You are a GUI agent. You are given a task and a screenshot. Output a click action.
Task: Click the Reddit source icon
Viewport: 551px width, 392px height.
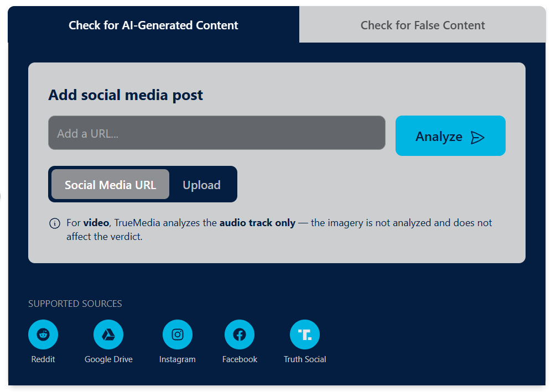[x=43, y=334]
